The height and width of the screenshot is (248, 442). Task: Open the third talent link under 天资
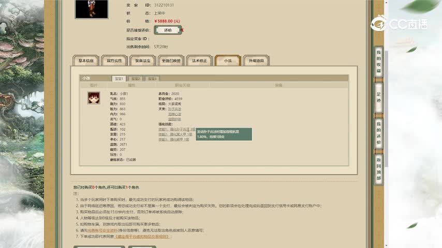[x=174, y=119]
